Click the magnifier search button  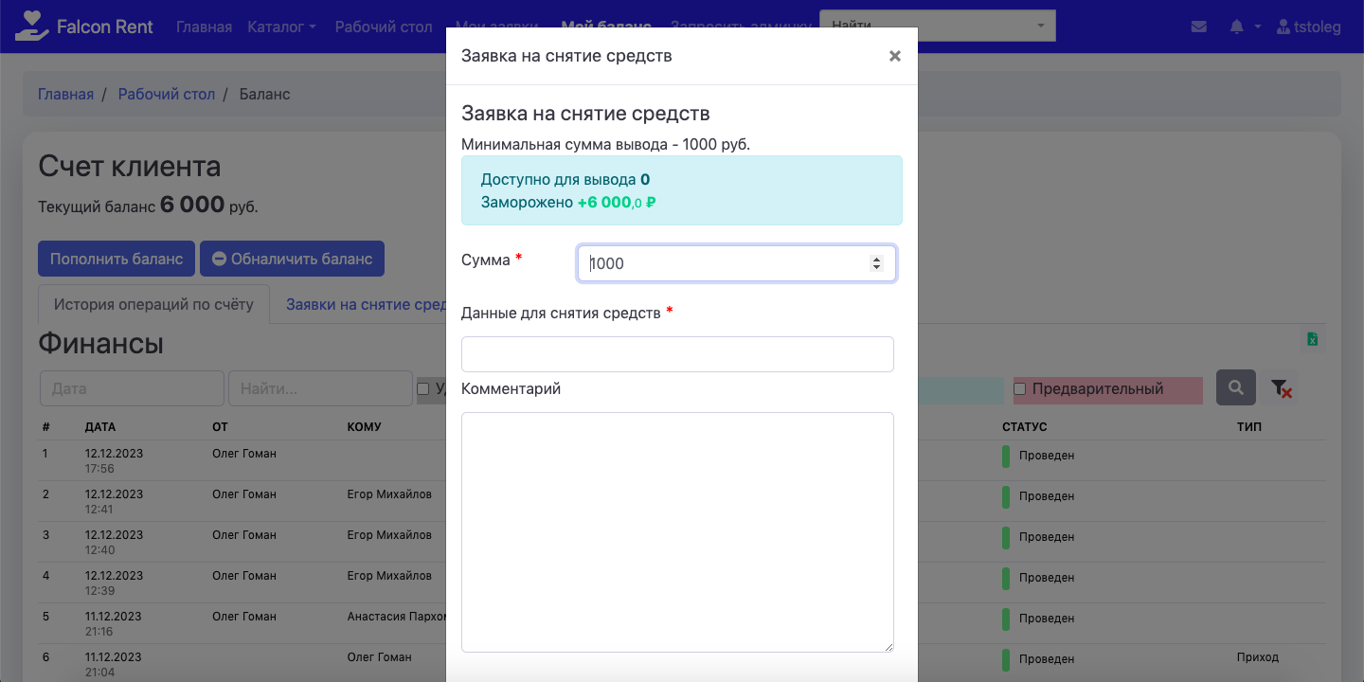click(x=1236, y=388)
